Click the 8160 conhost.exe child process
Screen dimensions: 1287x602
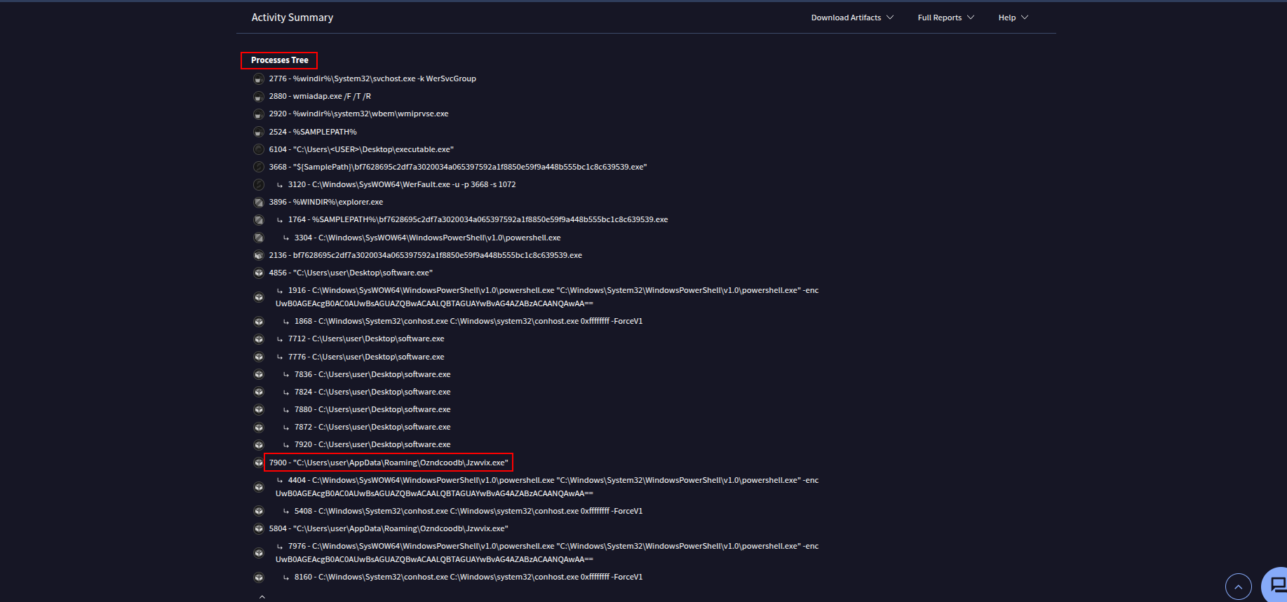coord(468,577)
